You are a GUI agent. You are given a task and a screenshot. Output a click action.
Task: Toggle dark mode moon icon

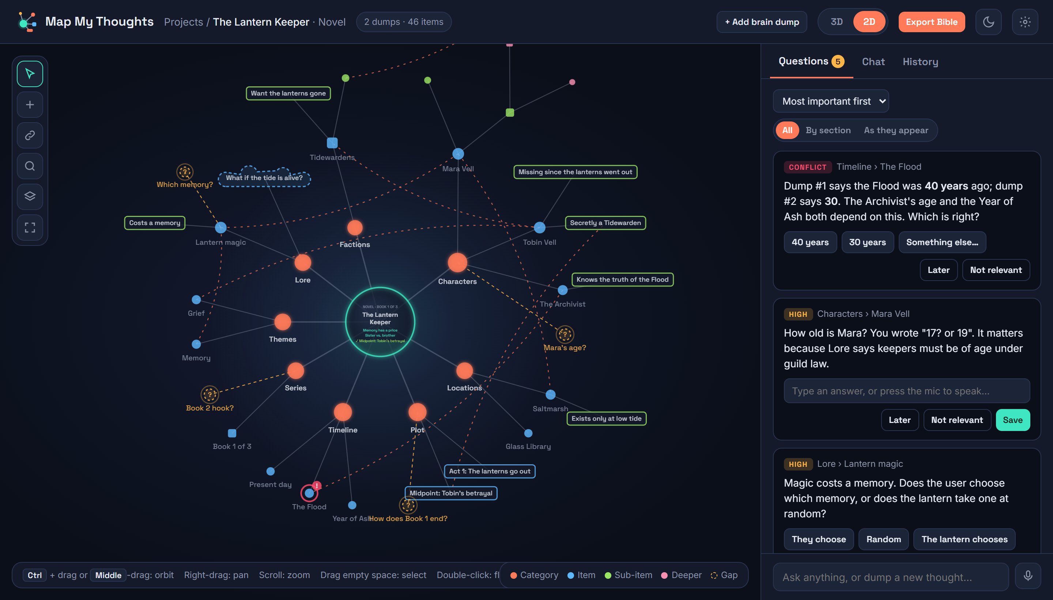point(988,22)
